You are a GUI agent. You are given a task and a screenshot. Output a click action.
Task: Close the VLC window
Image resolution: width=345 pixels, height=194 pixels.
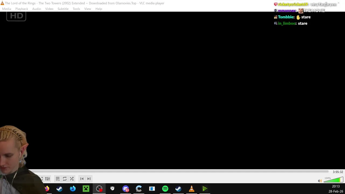tap(339, 3)
